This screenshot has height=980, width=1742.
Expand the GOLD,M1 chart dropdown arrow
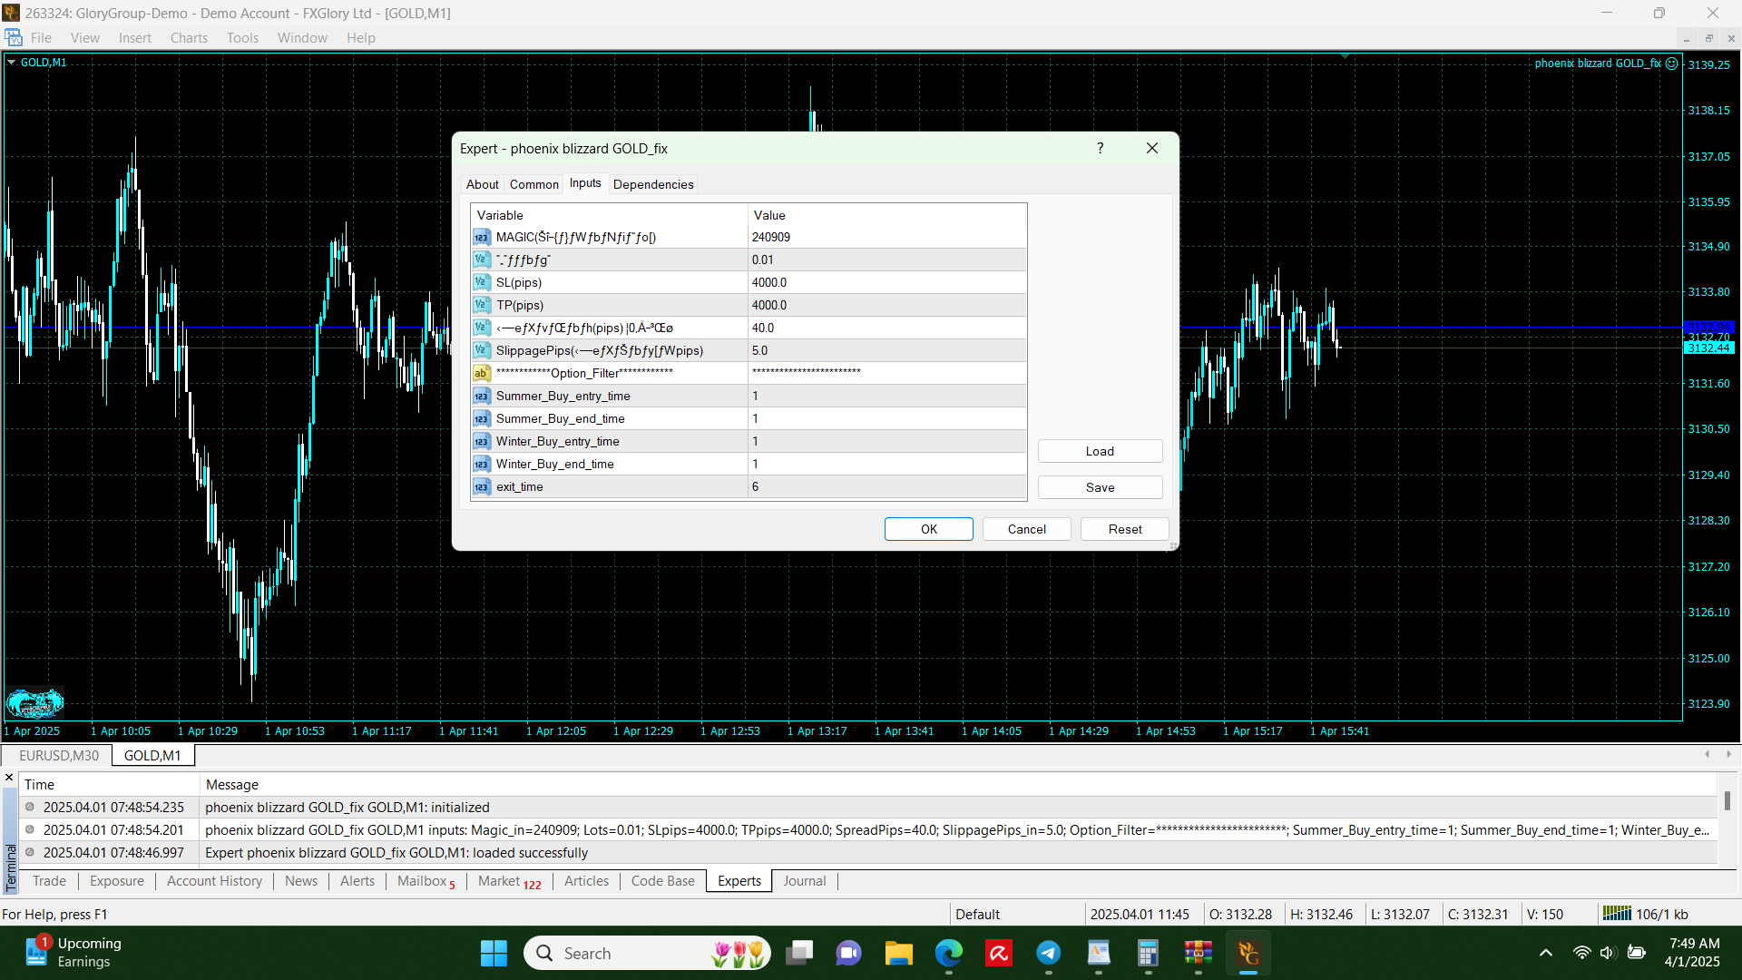(x=12, y=63)
